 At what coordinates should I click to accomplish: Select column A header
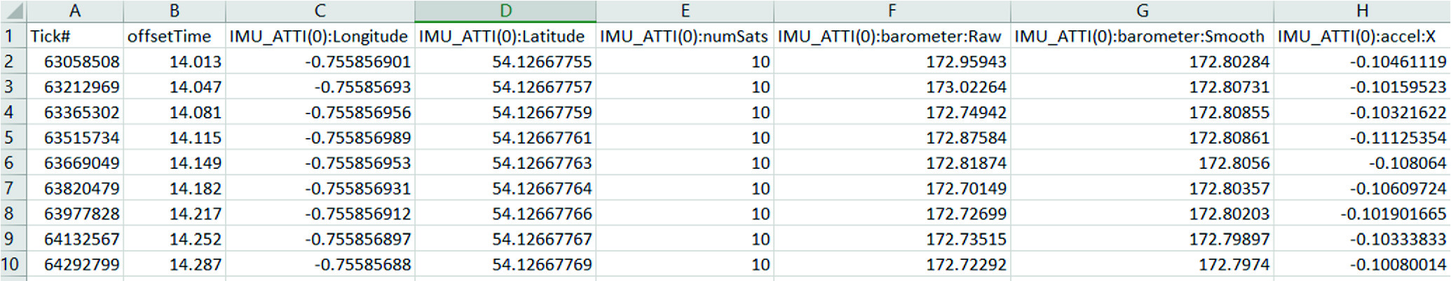(75, 11)
